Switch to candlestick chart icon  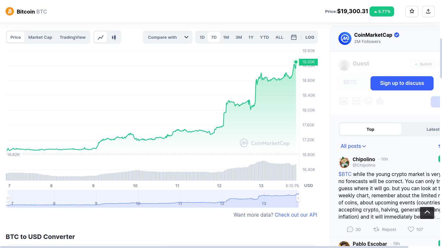click(x=114, y=37)
